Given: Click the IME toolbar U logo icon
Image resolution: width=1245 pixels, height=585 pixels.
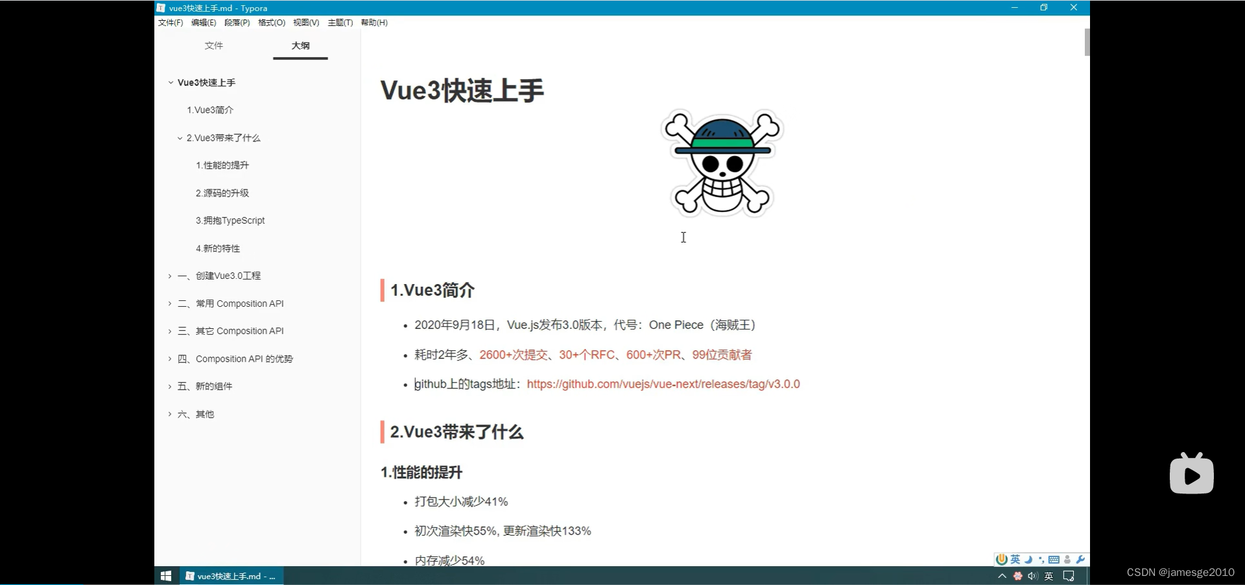Looking at the screenshot, I should [x=1002, y=559].
